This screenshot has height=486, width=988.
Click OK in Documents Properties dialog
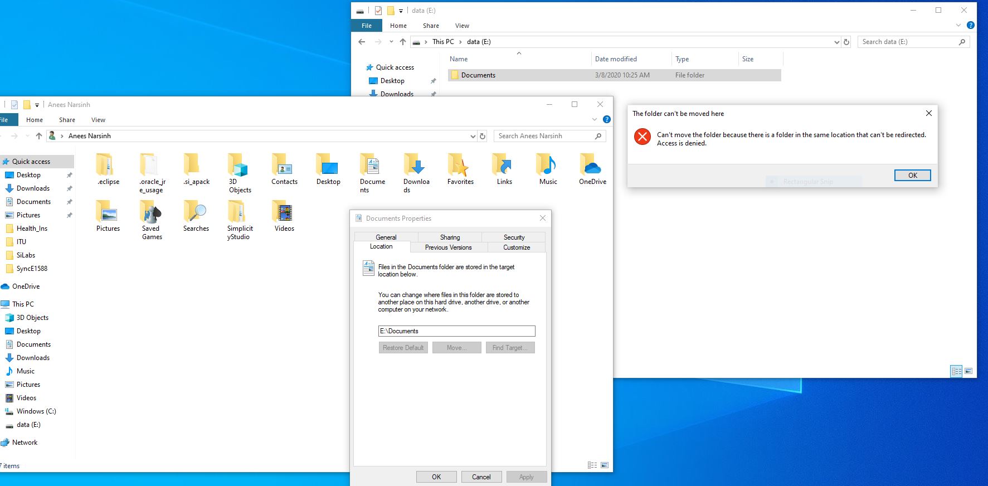click(x=436, y=477)
